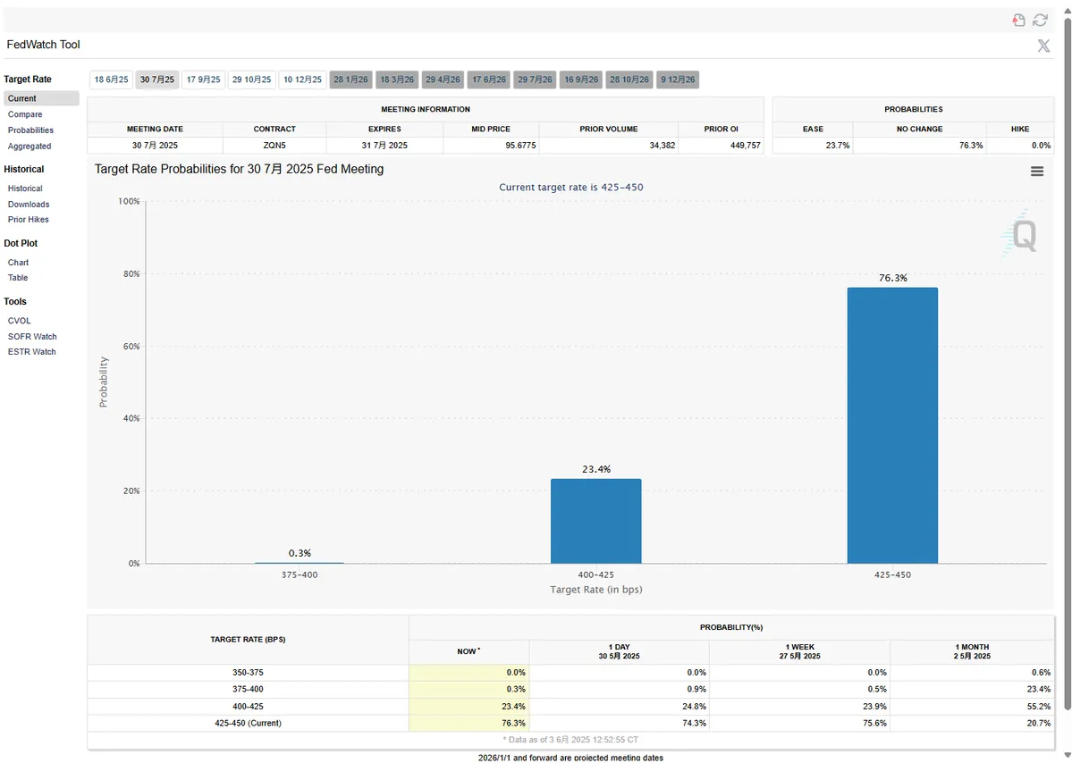Click the 425-450 (Current) row label
The image size is (1072, 763).
coord(248,723)
